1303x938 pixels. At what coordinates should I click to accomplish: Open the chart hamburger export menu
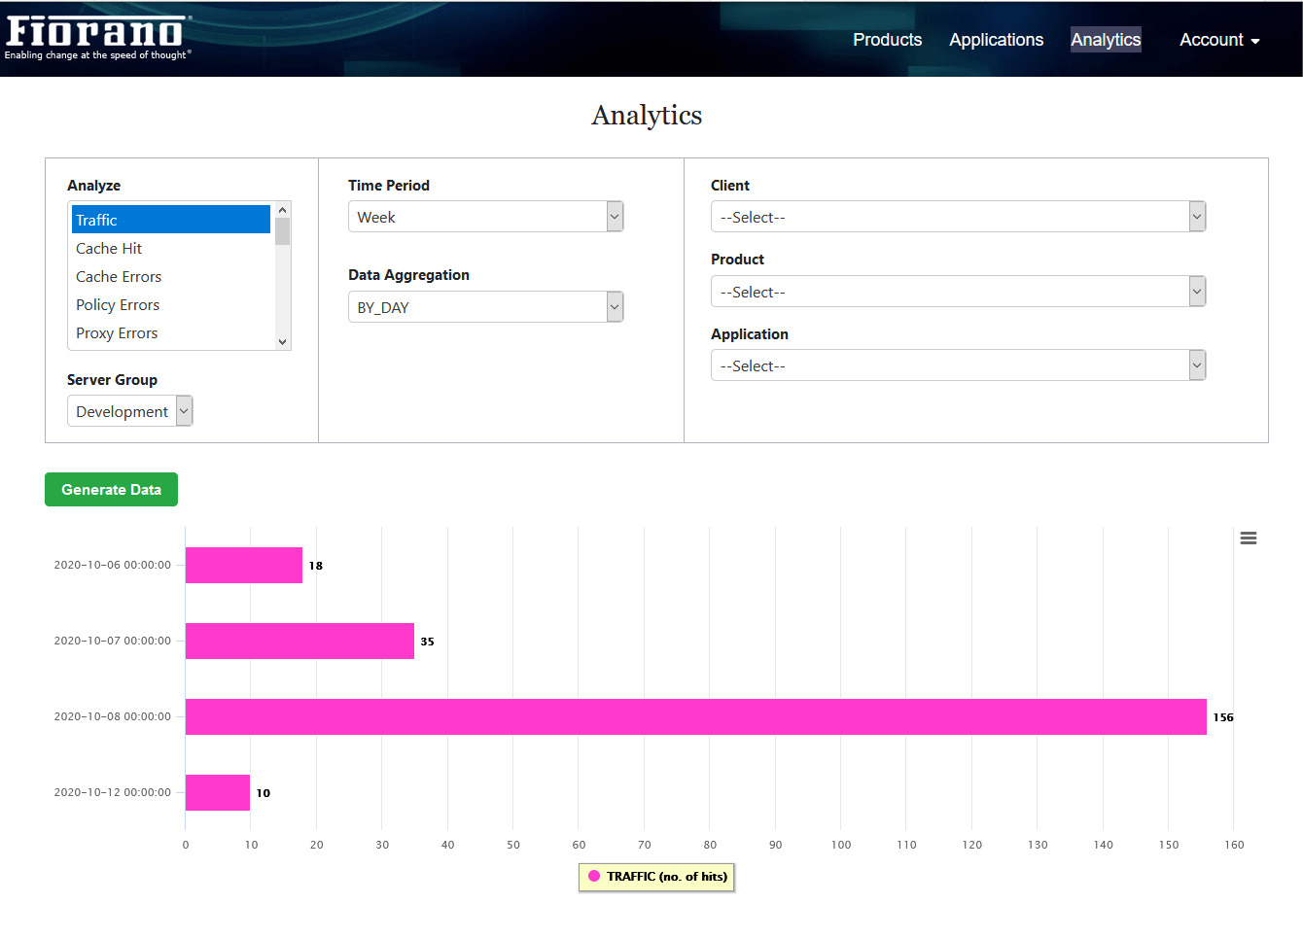pos(1249,538)
